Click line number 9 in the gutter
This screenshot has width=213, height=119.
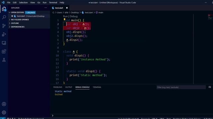click(58, 52)
